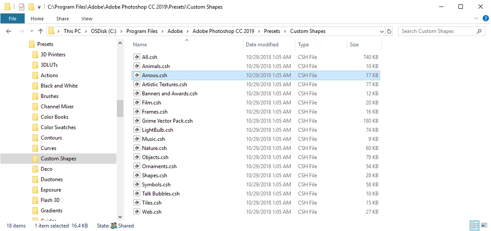Jump to This PC in breadcrumb

coord(72,31)
